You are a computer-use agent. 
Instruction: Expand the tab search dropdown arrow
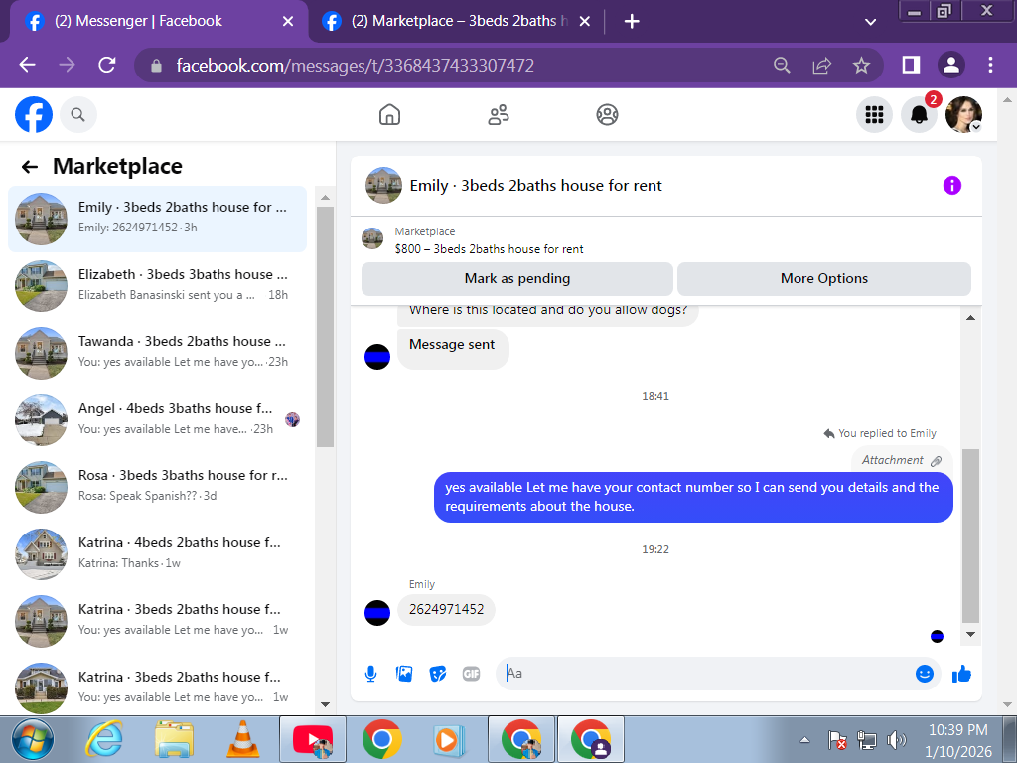870,22
